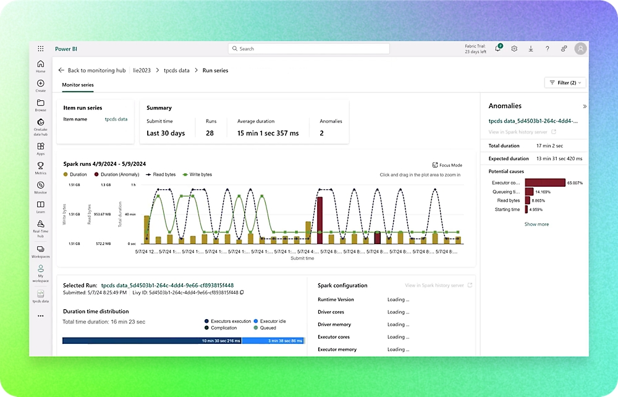Toggle the Complication legend item

(x=221, y=328)
